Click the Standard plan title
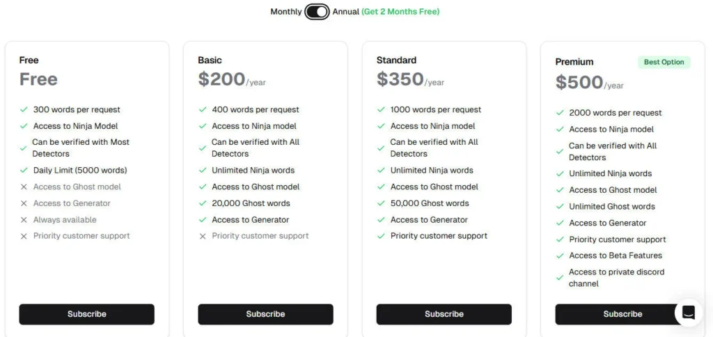Screen dimensions: 713x337 pyautogui.click(x=396, y=61)
